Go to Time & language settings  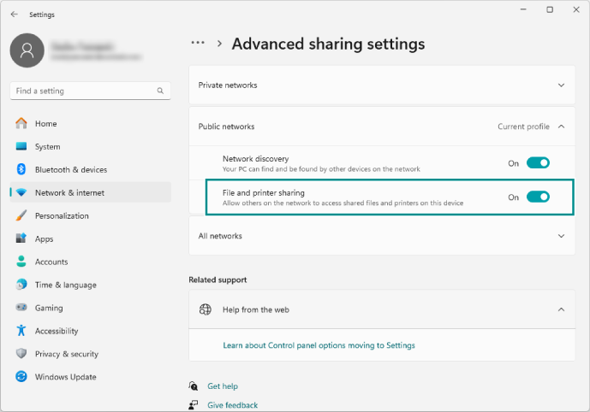point(65,285)
